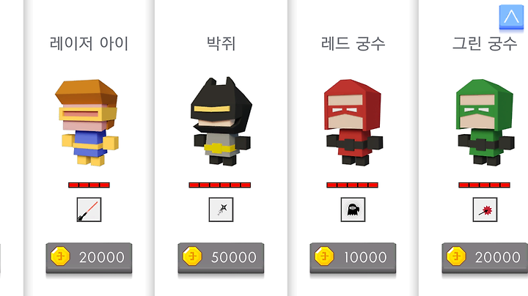The image size is (528, 296).
Task: Buy 그린 궁수 for 20000 coins
Action: (485, 258)
